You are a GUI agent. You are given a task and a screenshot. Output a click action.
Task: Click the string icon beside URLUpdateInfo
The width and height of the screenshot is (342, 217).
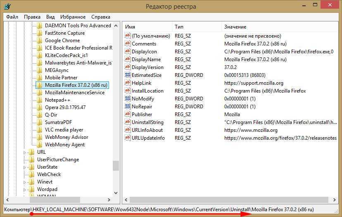click(x=128, y=138)
